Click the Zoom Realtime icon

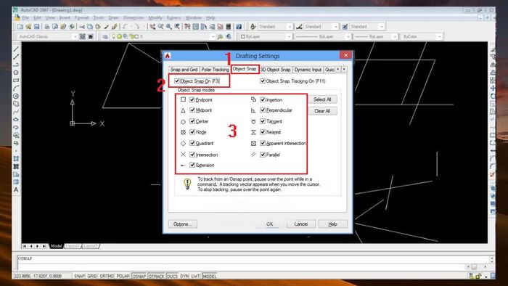coord(160,27)
